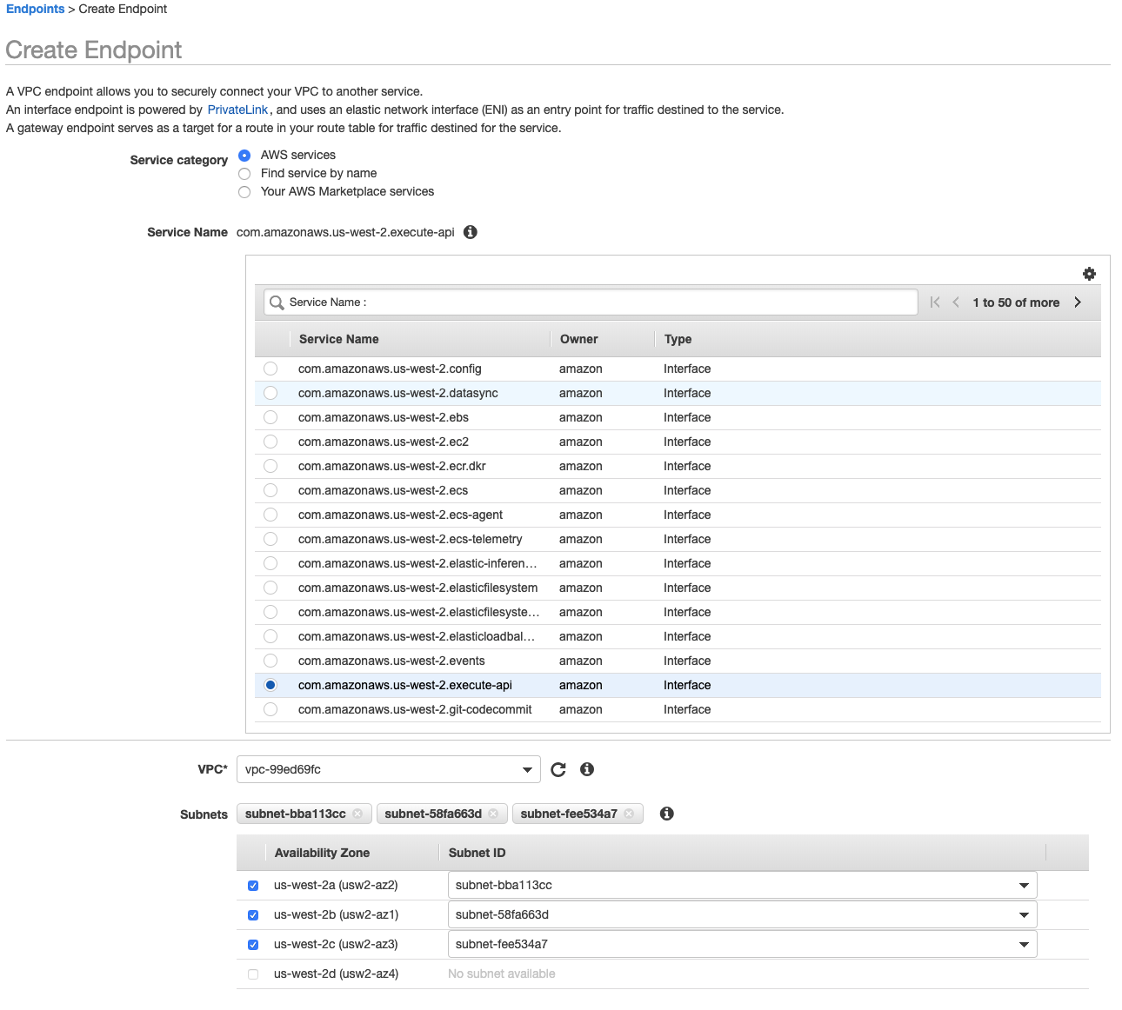Refresh the VPC list
The height and width of the screenshot is (1010, 1122).
[x=558, y=769]
